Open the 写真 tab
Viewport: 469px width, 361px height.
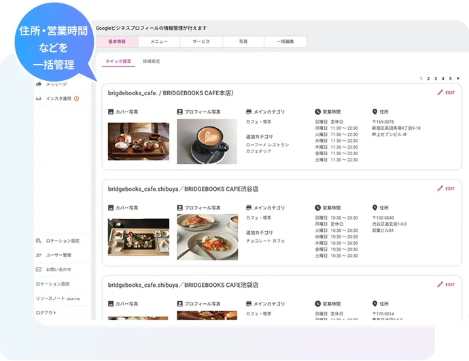coord(243,41)
